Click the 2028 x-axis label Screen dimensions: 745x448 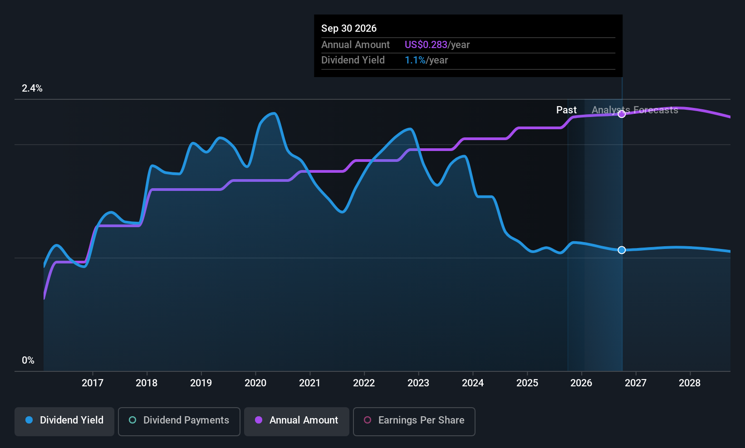[690, 383]
